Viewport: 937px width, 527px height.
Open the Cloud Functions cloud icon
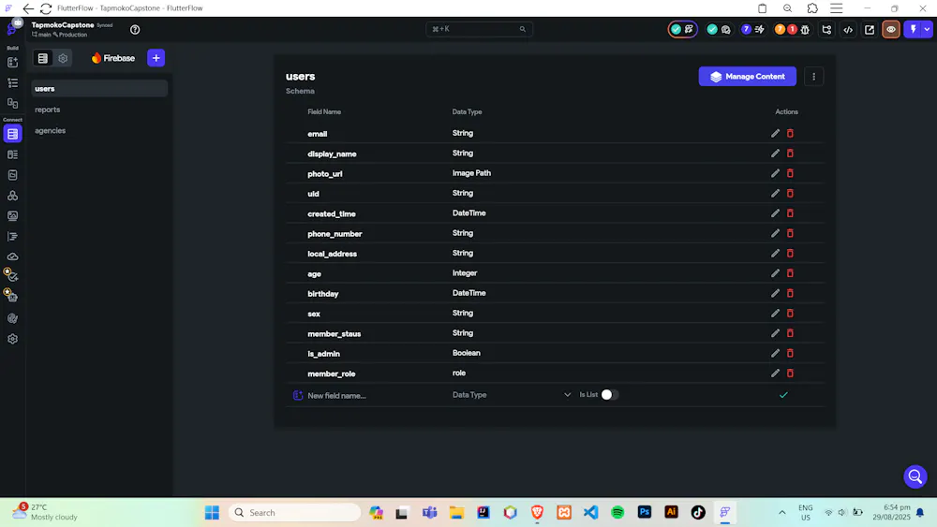click(12, 256)
